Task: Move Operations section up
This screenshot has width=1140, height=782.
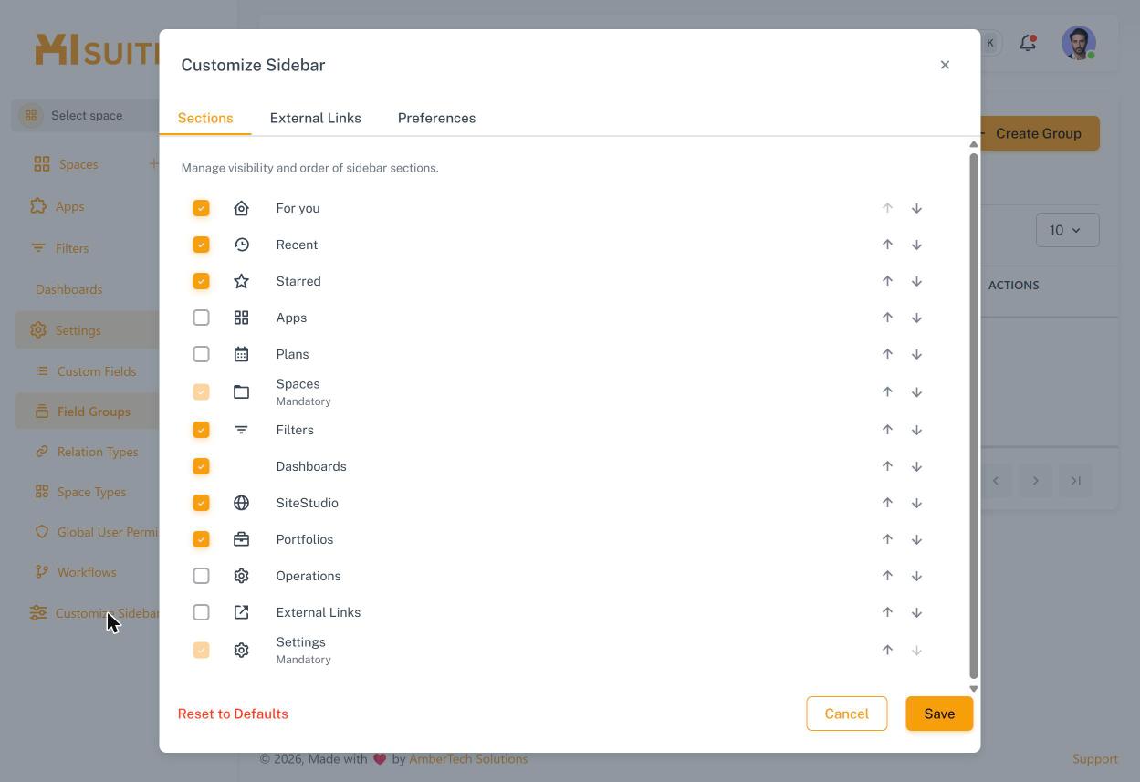Action: 887,576
